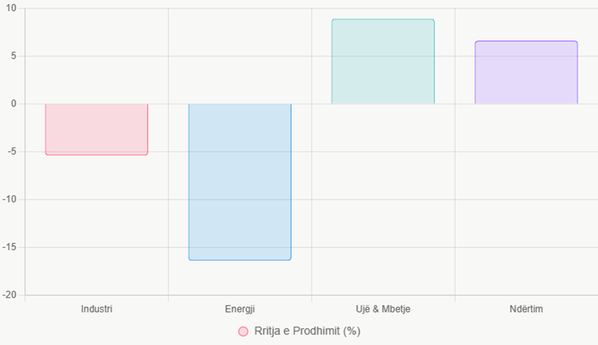The width and height of the screenshot is (598, 345).
Task: Toggle the Rritja e Prodhimit (%) legend label
Action: coord(307,332)
